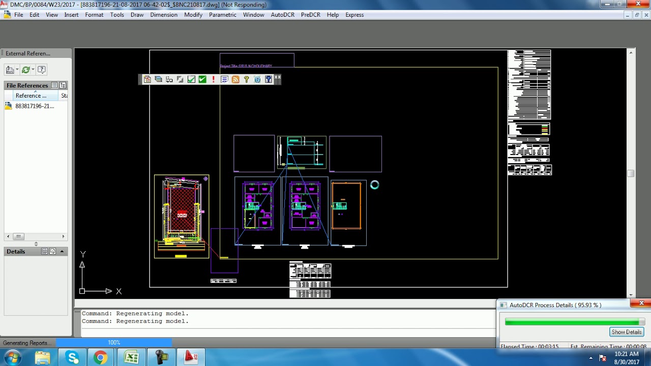Open the Format menu
651x366 pixels.
(x=94, y=15)
